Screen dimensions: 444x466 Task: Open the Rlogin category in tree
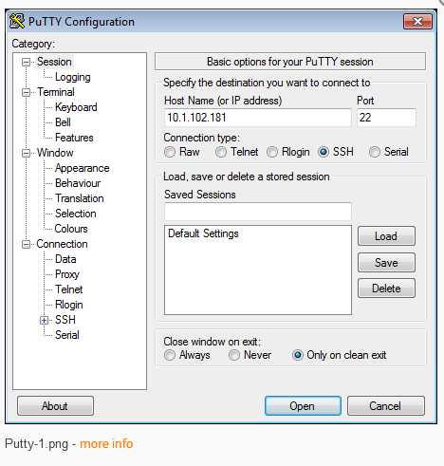point(69,305)
